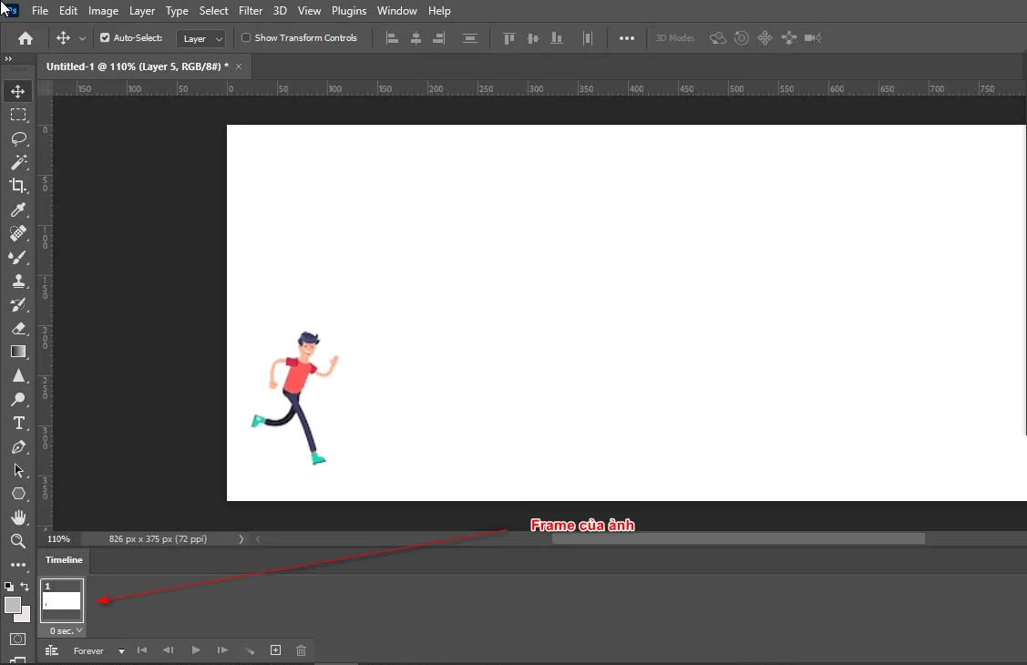Image resolution: width=1027 pixels, height=665 pixels.
Task: Activate the Crop tool
Action: point(18,186)
